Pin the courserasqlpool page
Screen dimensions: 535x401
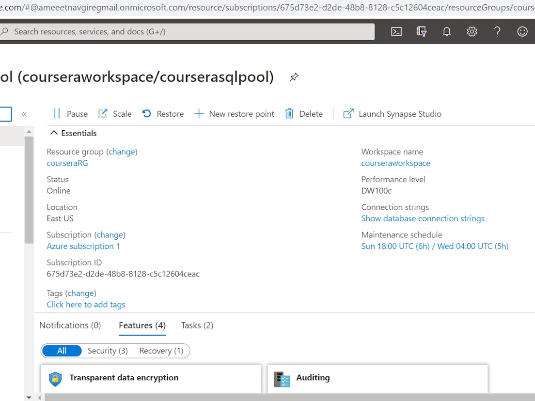(294, 77)
